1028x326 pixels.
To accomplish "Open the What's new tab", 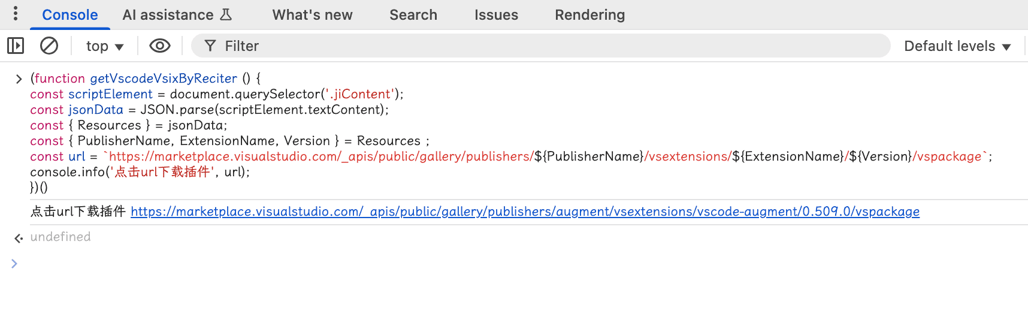I will click(x=312, y=15).
